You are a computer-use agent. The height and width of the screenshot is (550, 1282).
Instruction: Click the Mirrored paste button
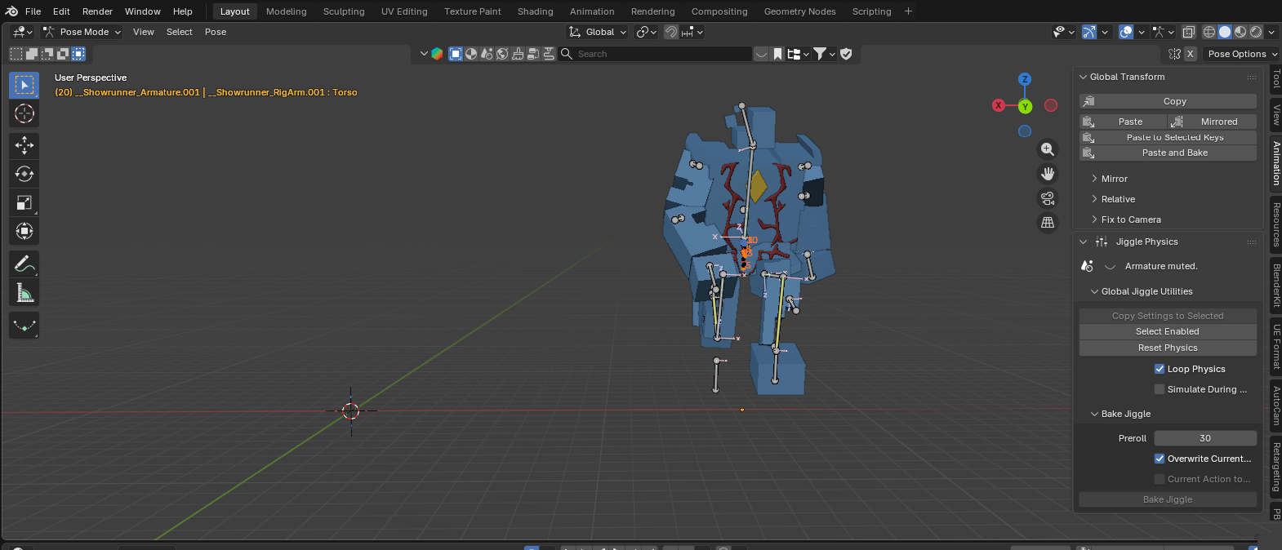pyautogui.click(x=1213, y=122)
